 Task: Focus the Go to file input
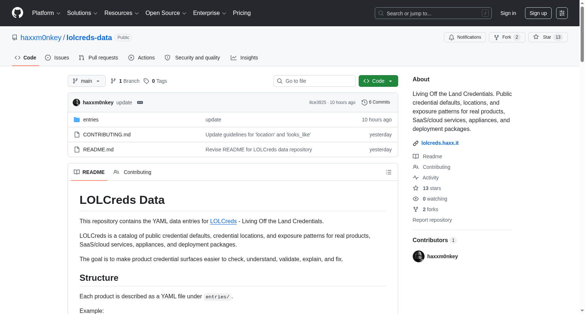tap(314, 81)
